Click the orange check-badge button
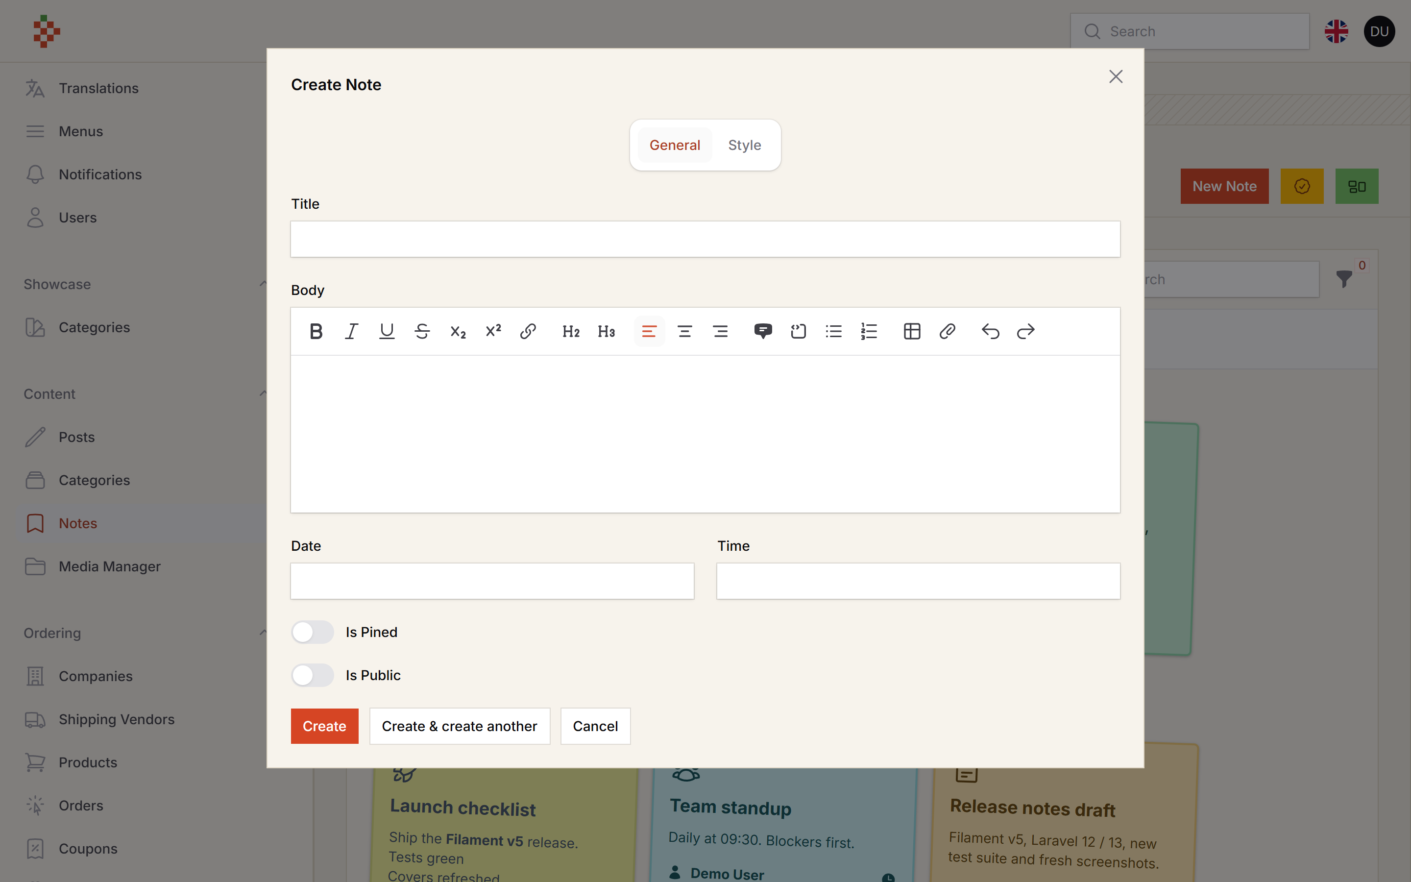 1301,186
